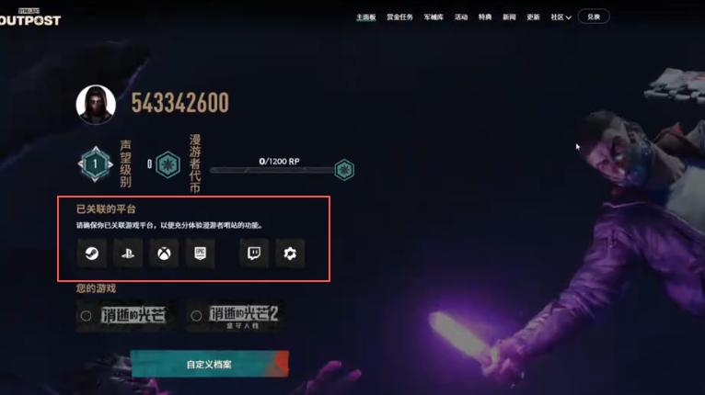Click the profile avatar picture
The height and width of the screenshot is (395, 705).
96,104
